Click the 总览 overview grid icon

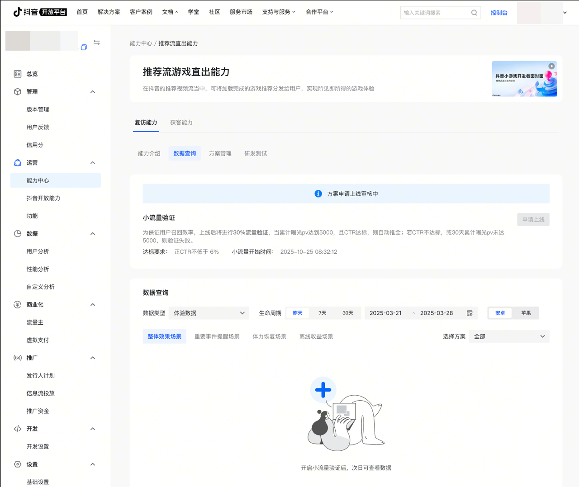coord(18,74)
